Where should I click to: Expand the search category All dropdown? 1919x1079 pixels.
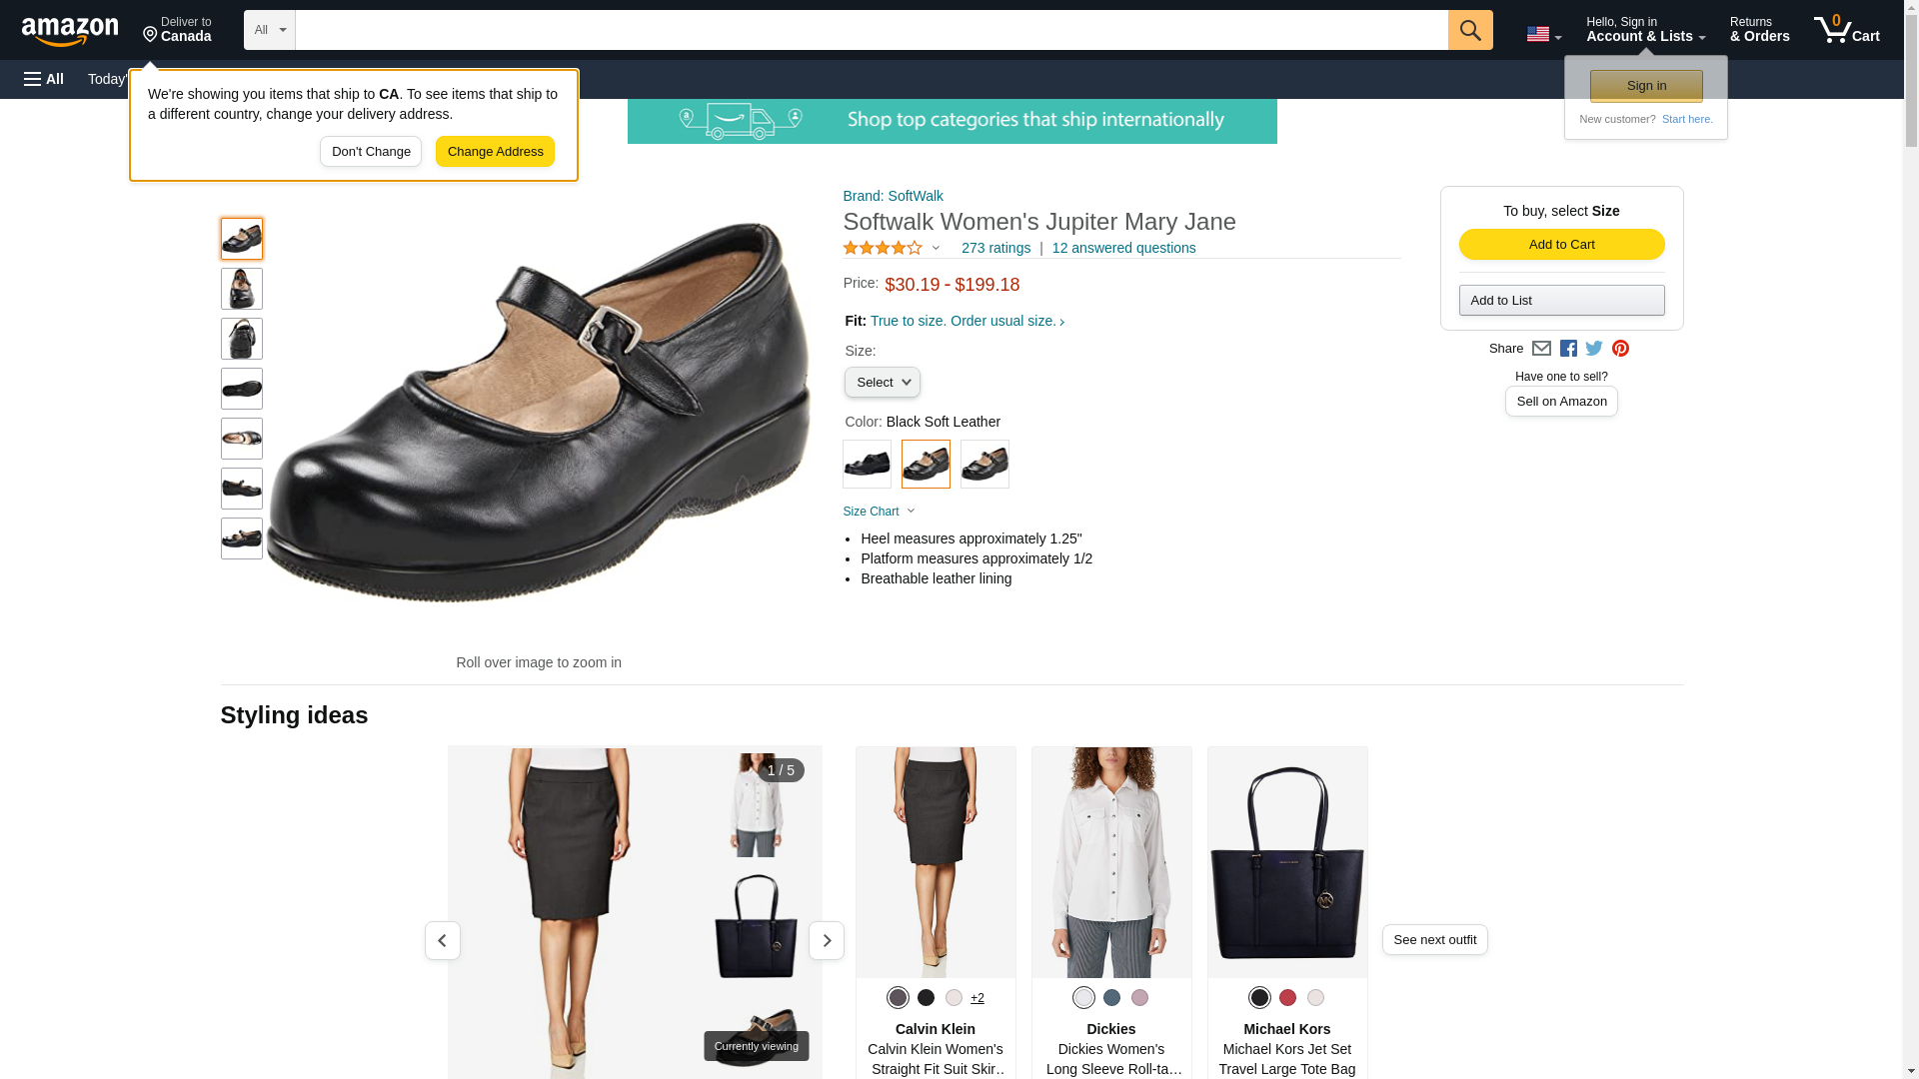[x=269, y=30]
